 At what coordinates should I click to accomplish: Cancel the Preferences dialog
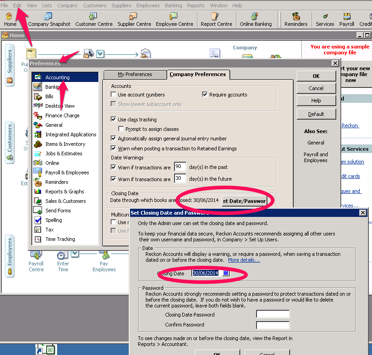tap(316, 88)
